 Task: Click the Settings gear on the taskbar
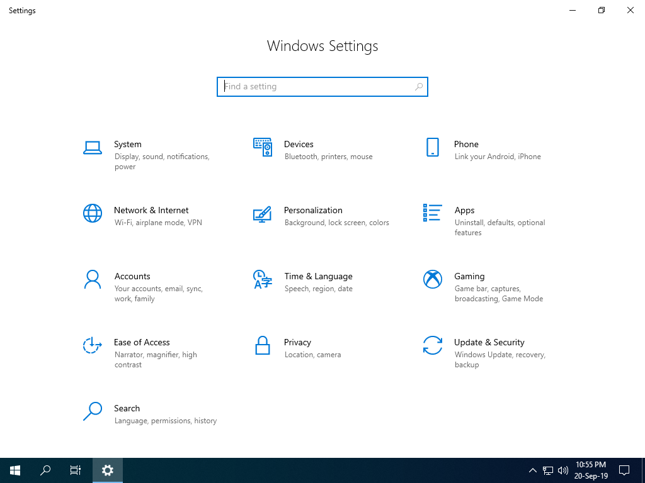[107, 470]
